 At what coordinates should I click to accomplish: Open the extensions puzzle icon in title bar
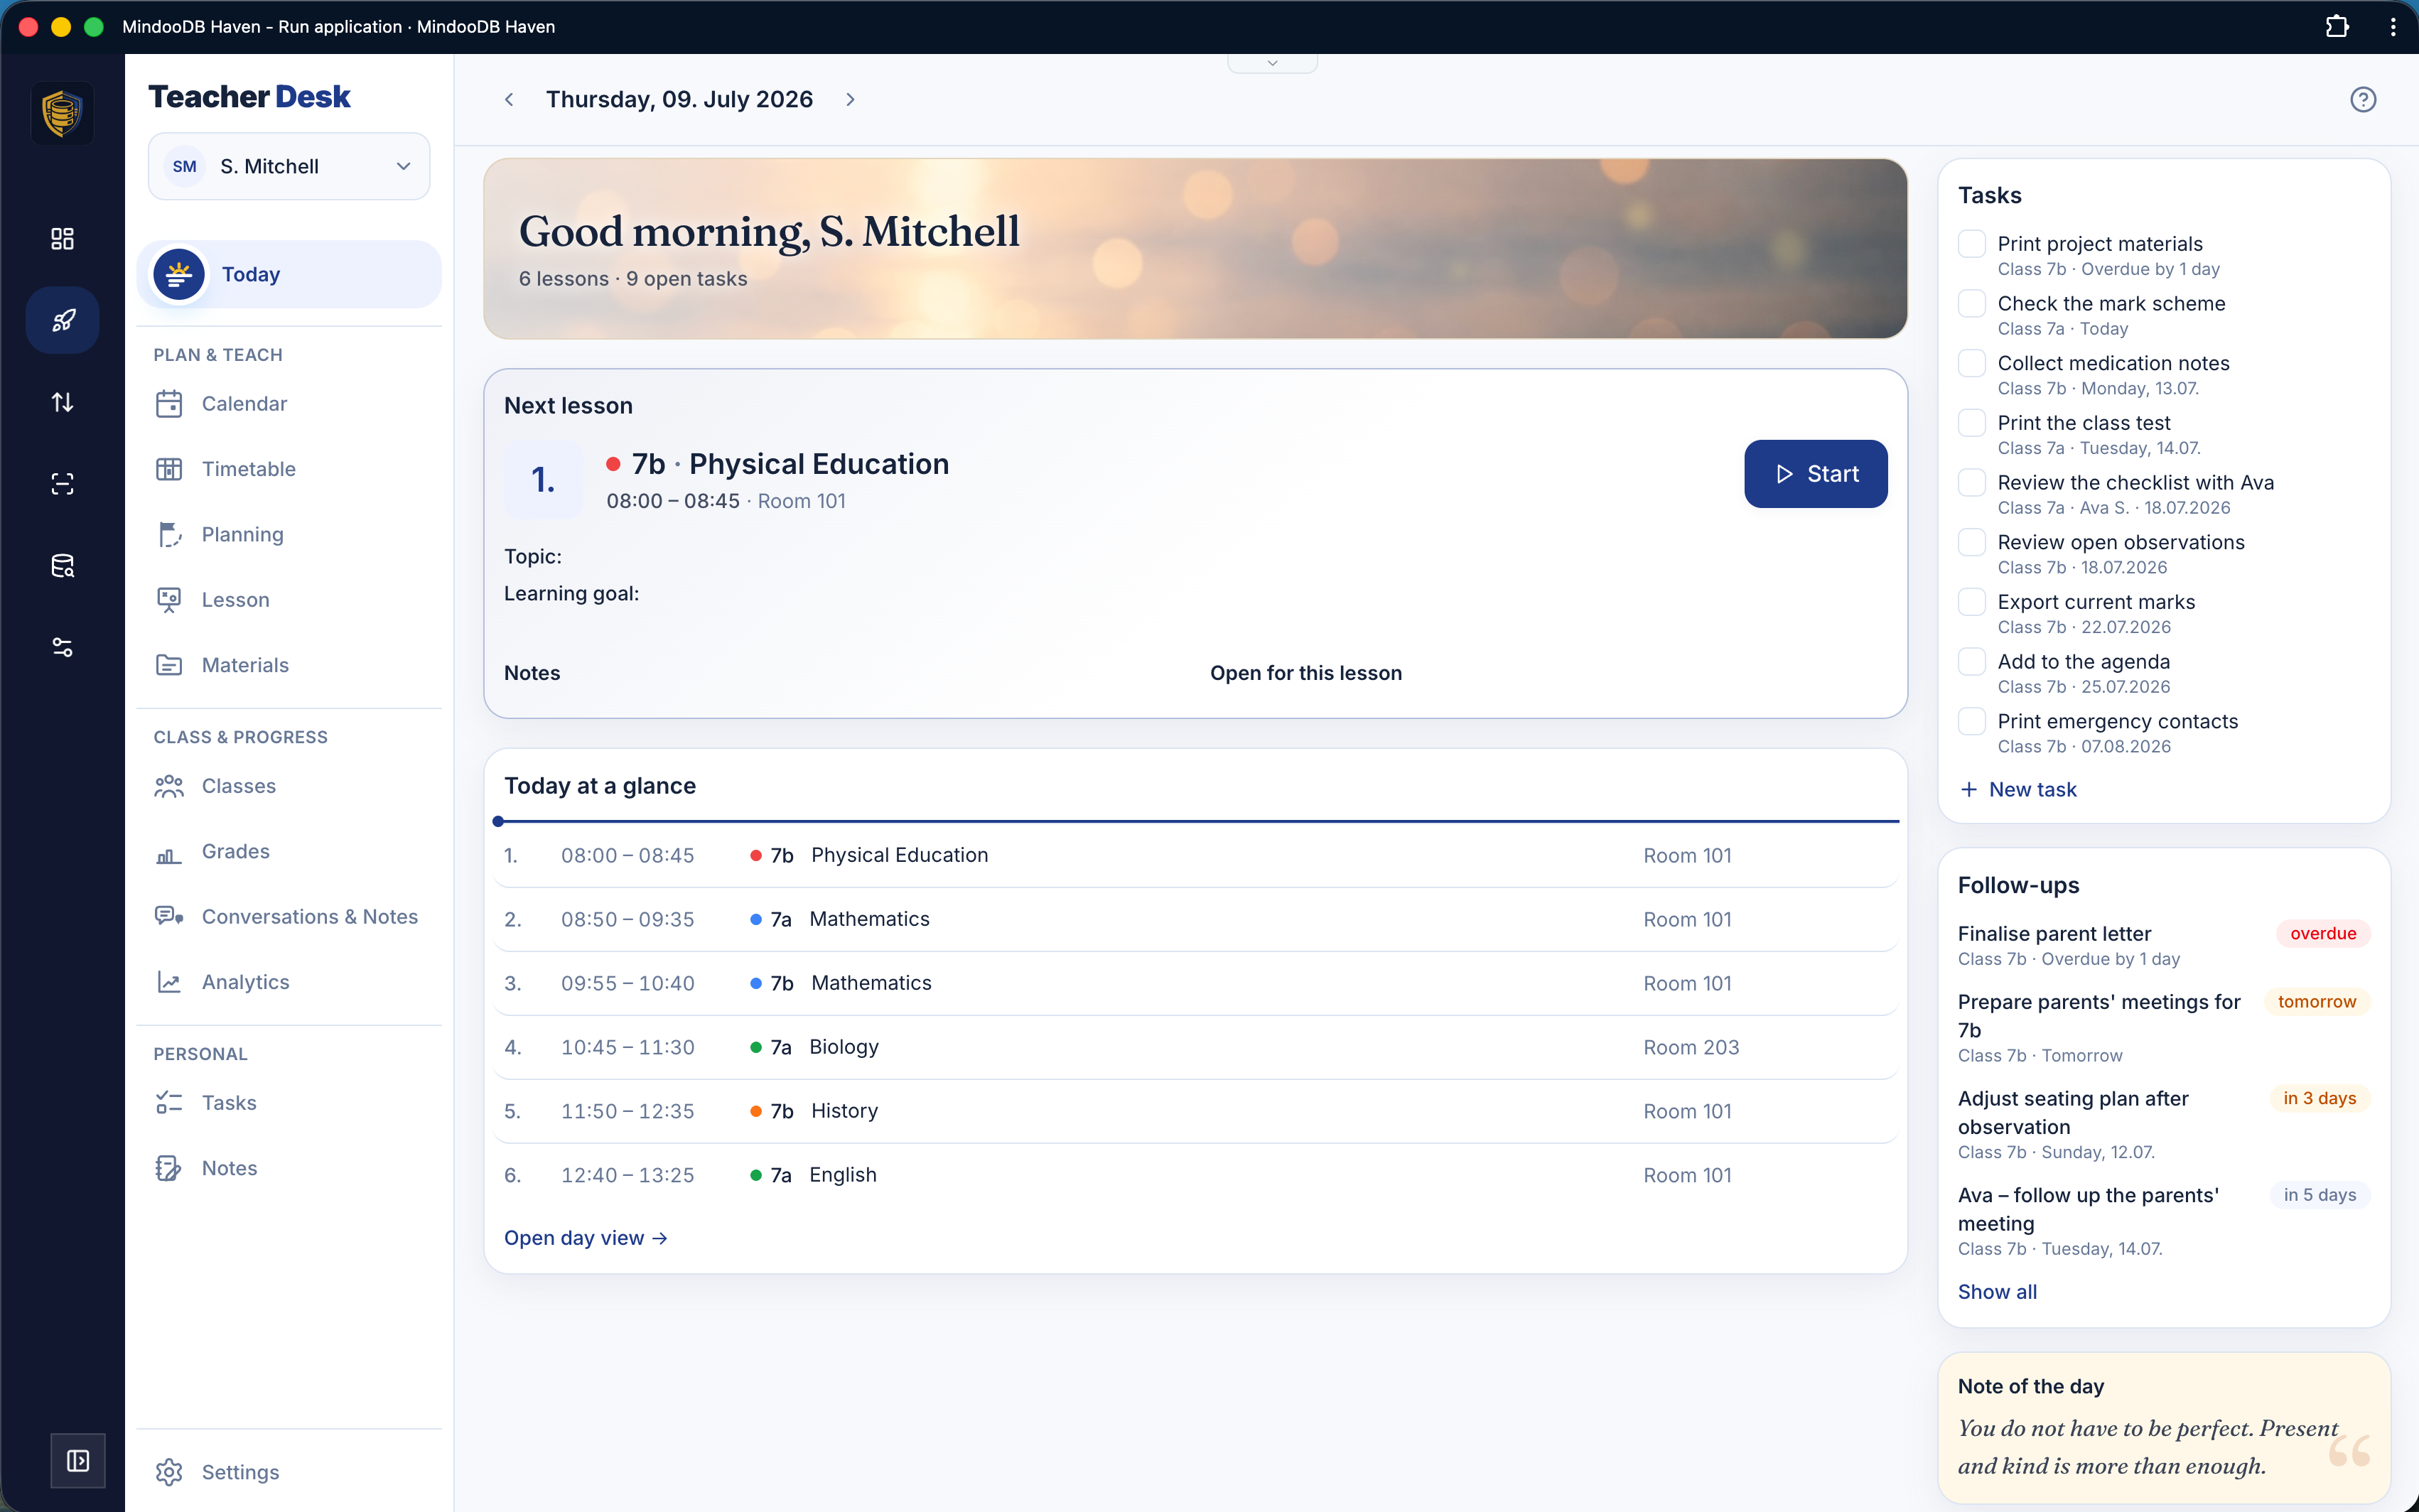pos(2336,26)
